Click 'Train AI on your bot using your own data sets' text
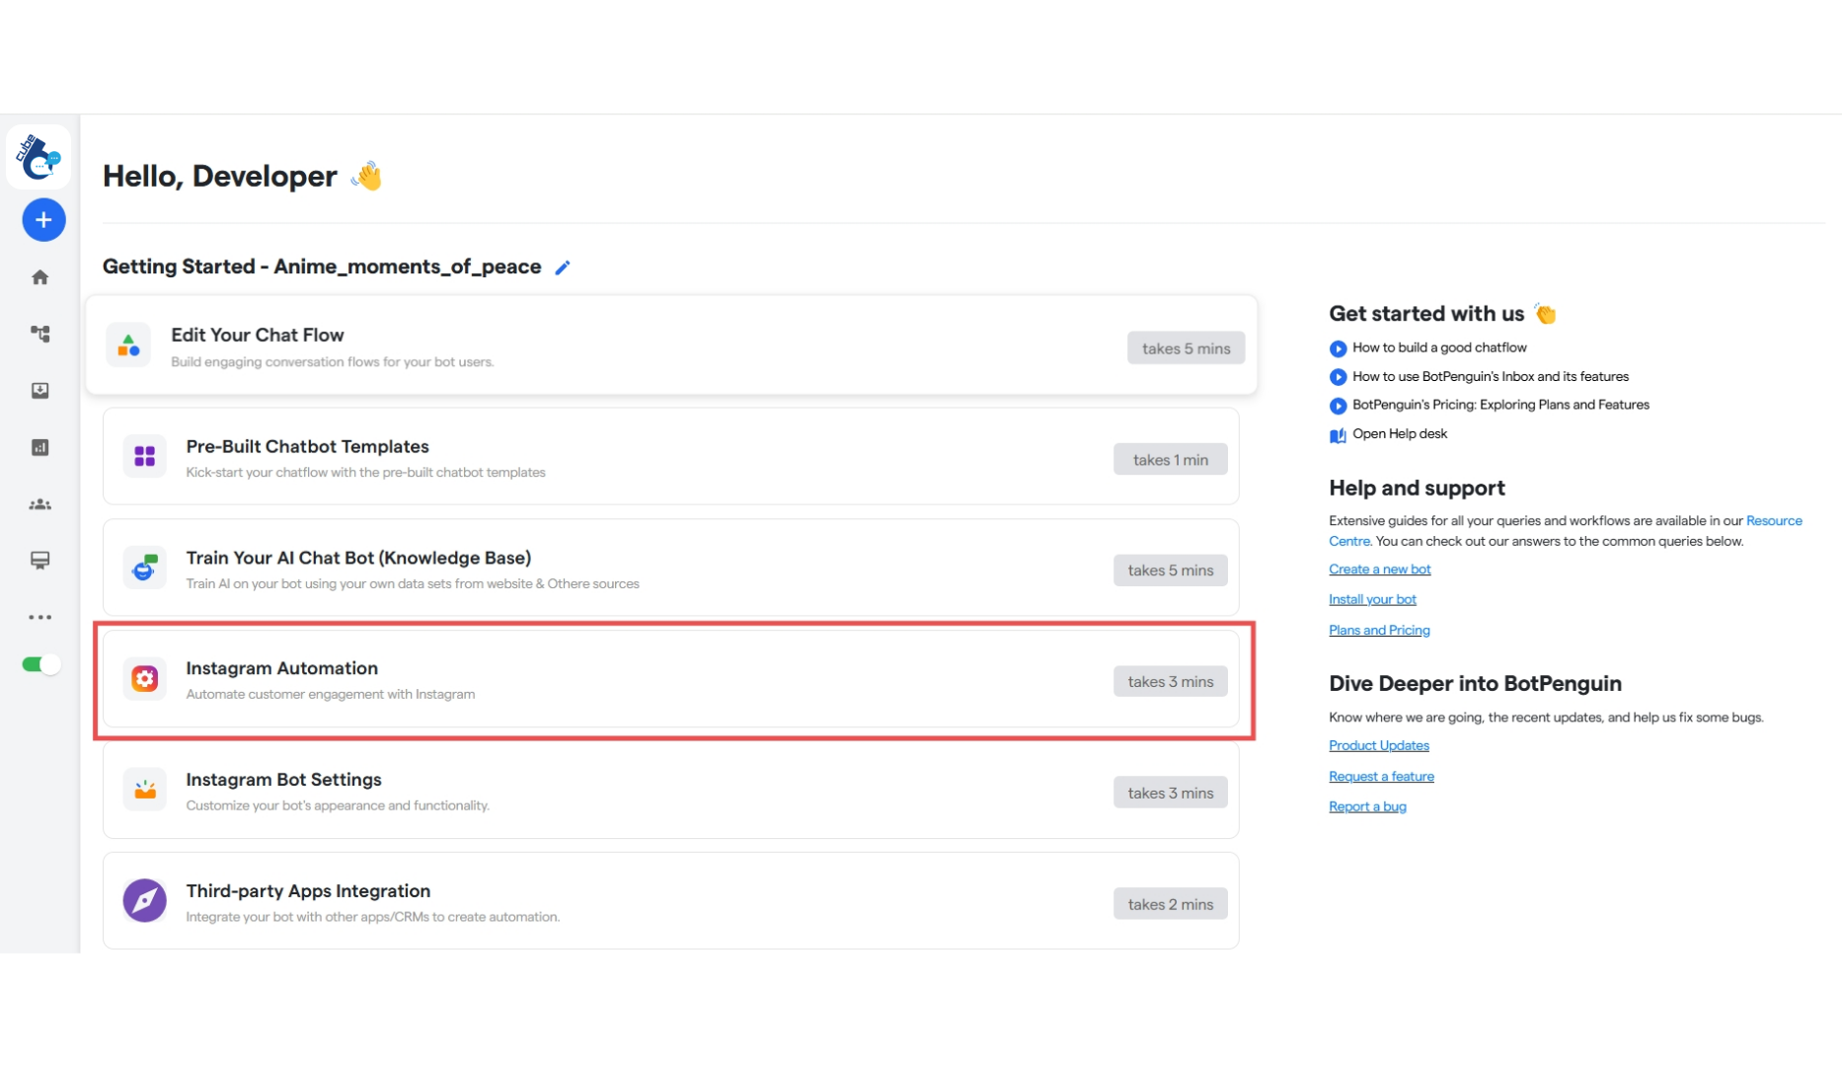The width and height of the screenshot is (1842, 1066). (413, 583)
